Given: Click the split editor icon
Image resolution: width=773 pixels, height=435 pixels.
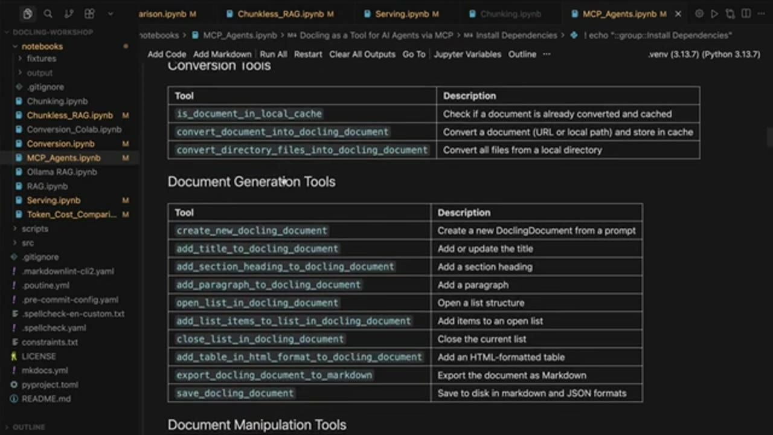Looking at the screenshot, I should 745,13.
